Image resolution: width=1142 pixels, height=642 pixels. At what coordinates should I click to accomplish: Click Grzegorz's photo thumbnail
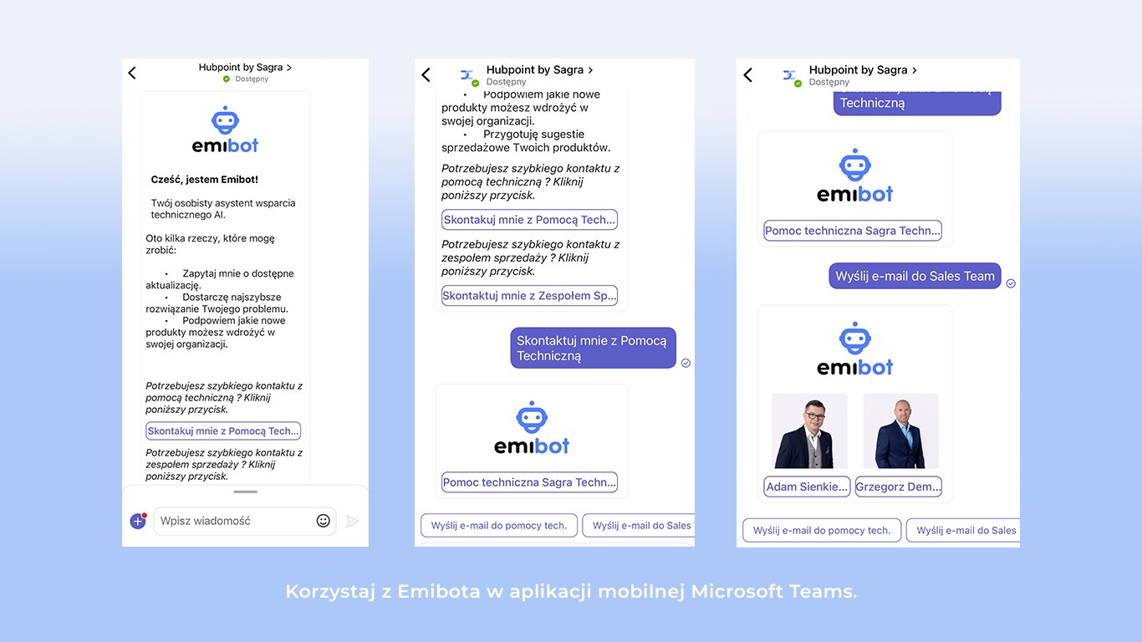pos(901,431)
